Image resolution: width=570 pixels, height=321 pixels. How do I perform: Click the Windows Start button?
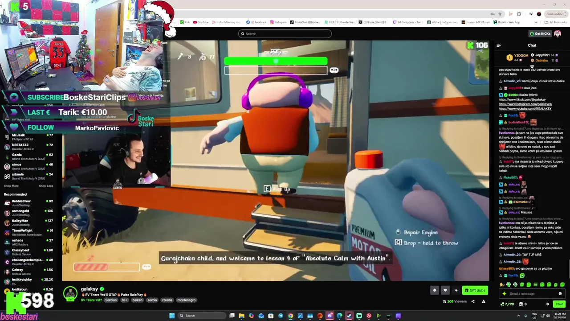[x=172, y=316]
